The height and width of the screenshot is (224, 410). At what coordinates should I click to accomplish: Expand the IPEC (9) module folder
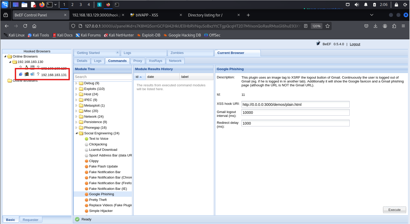(x=76, y=100)
